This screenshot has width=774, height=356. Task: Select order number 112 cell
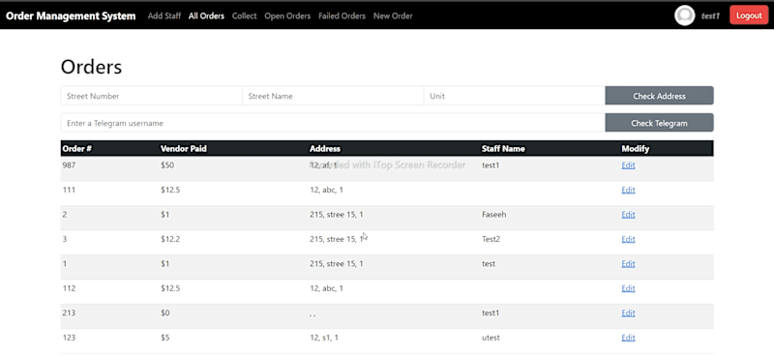pos(69,288)
